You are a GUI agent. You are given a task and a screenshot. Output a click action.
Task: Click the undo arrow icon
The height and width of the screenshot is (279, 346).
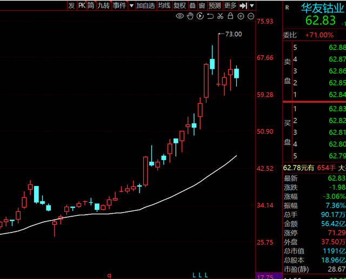(210, 16)
